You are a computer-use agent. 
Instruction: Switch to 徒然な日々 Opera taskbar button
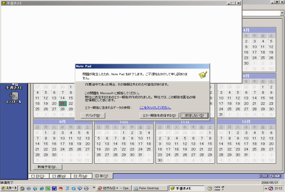point(114,188)
